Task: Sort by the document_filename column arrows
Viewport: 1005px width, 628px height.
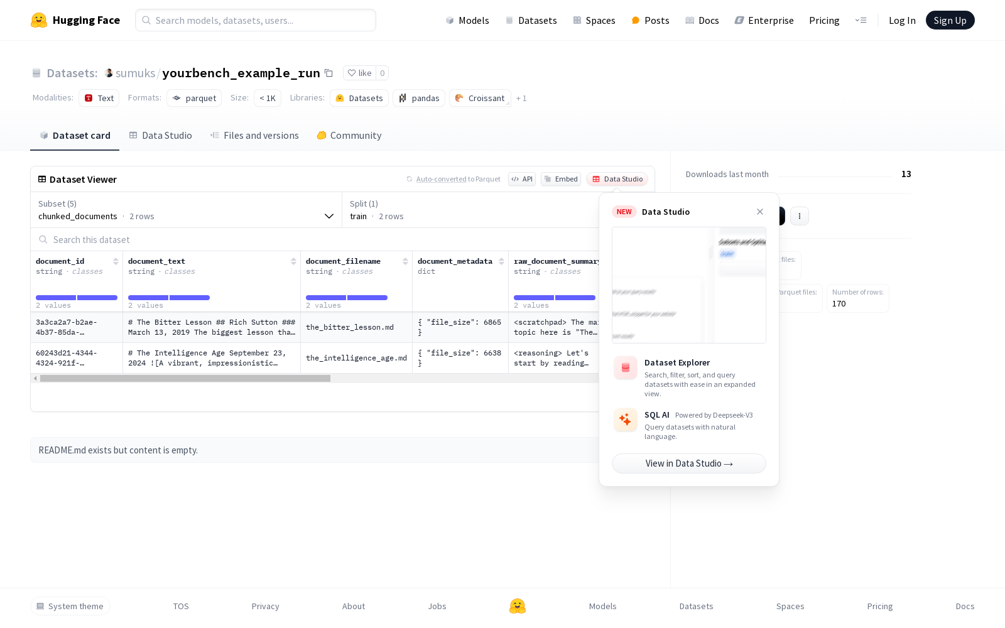Action: click(405, 261)
